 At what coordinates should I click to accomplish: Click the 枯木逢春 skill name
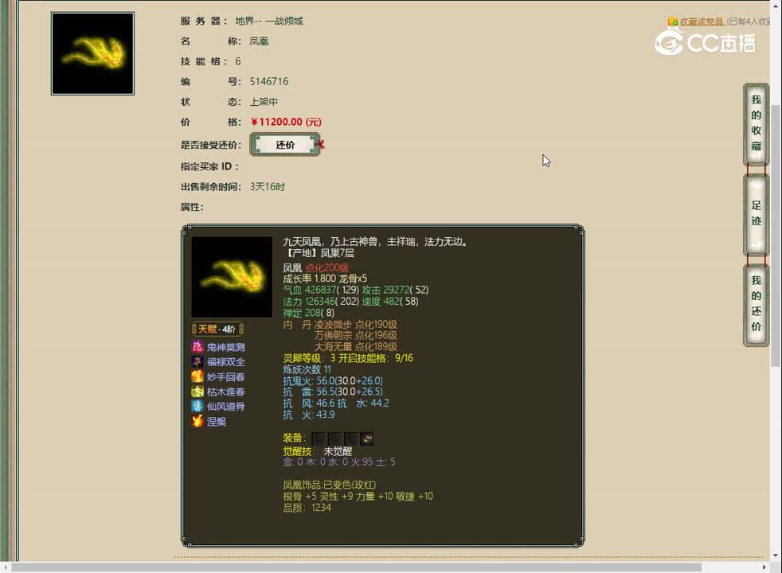point(226,392)
